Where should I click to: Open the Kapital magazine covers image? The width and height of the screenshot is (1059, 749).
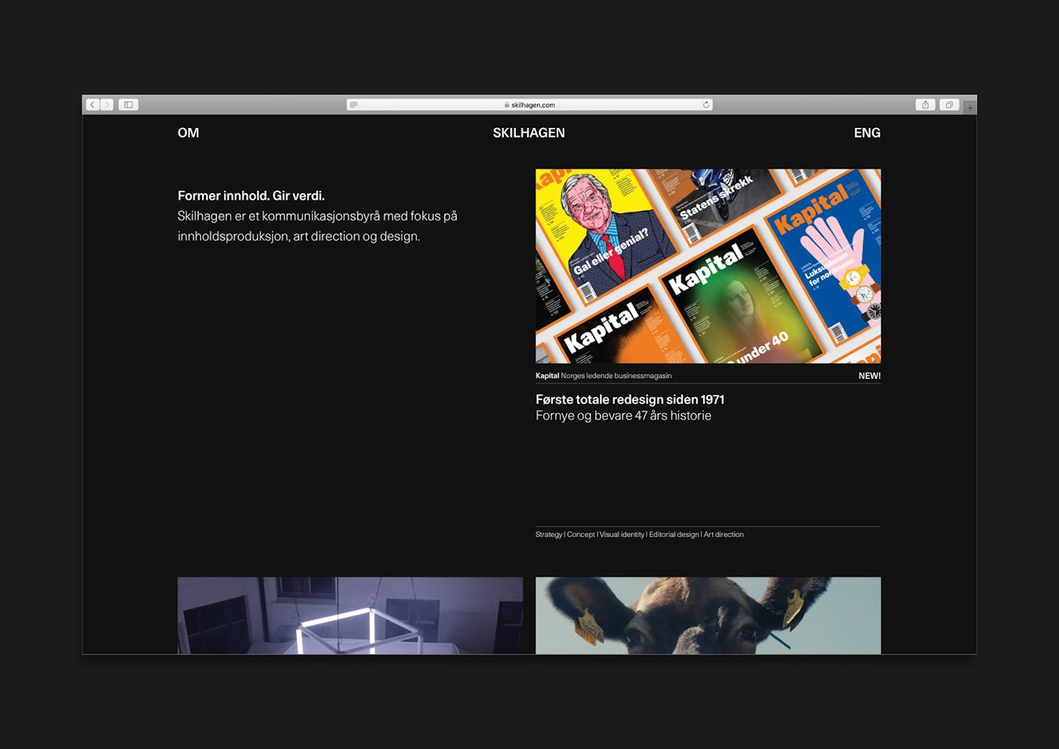pyautogui.click(x=708, y=266)
